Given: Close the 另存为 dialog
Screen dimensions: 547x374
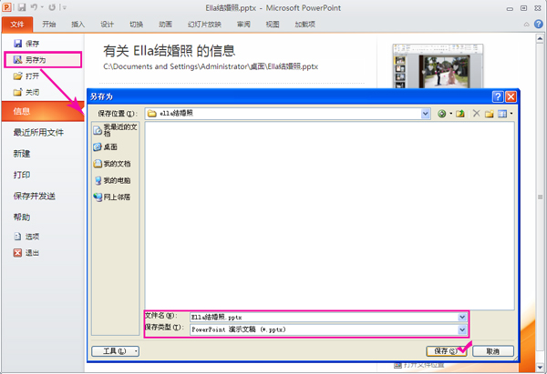Looking at the screenshot, I should [511, 96].
